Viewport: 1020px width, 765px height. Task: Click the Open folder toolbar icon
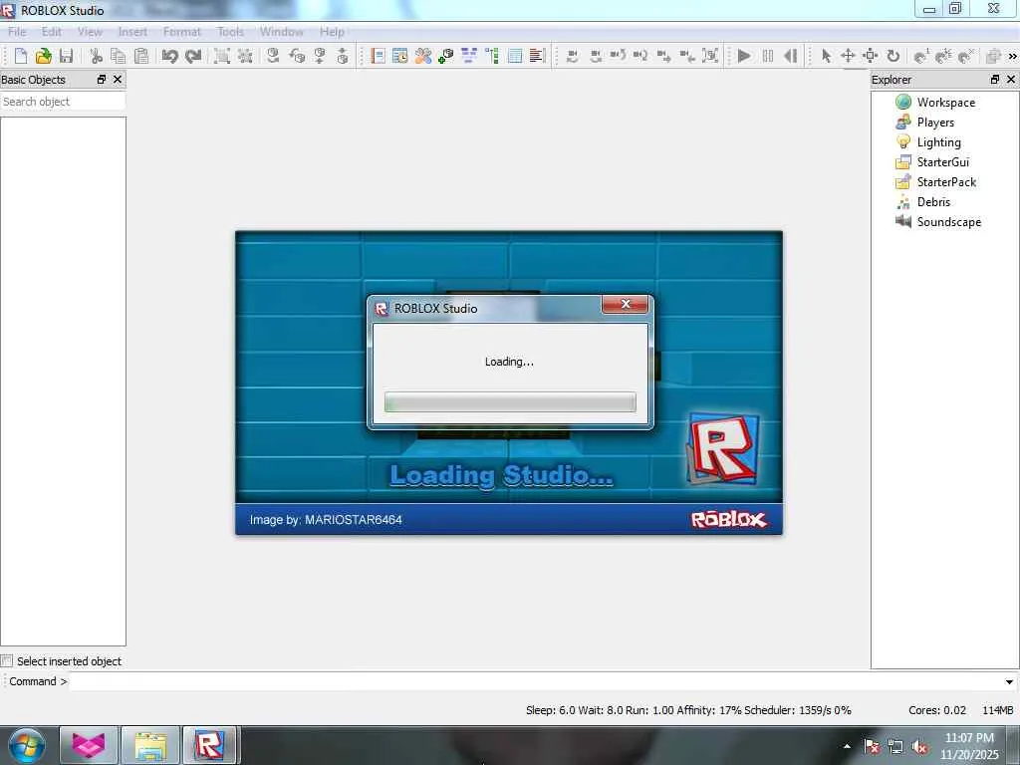[x=44, y=56]
